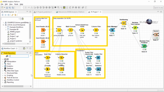Image resolution: width=164 pixels, height=92 pixels.
Task: Maximize the Node Repository panel
Action: pyautogui.click(x=30, y=53)
